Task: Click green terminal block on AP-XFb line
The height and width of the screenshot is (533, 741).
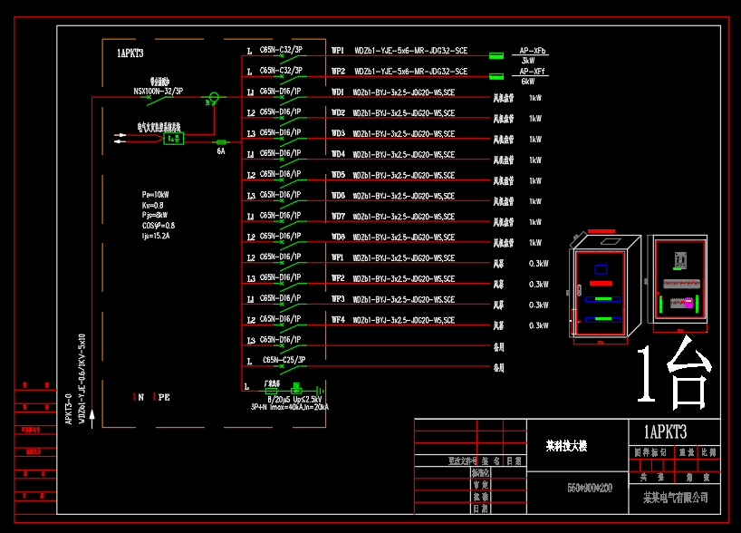Action: click(496, 56)
